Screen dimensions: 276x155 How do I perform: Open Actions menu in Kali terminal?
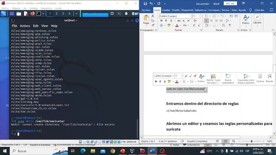coord(25,26)
